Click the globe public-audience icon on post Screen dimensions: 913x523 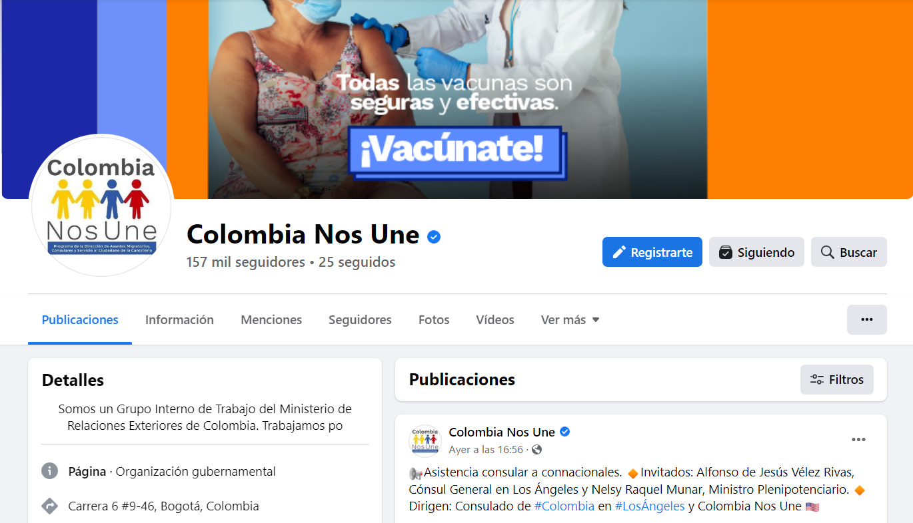[x=536, y=450]
